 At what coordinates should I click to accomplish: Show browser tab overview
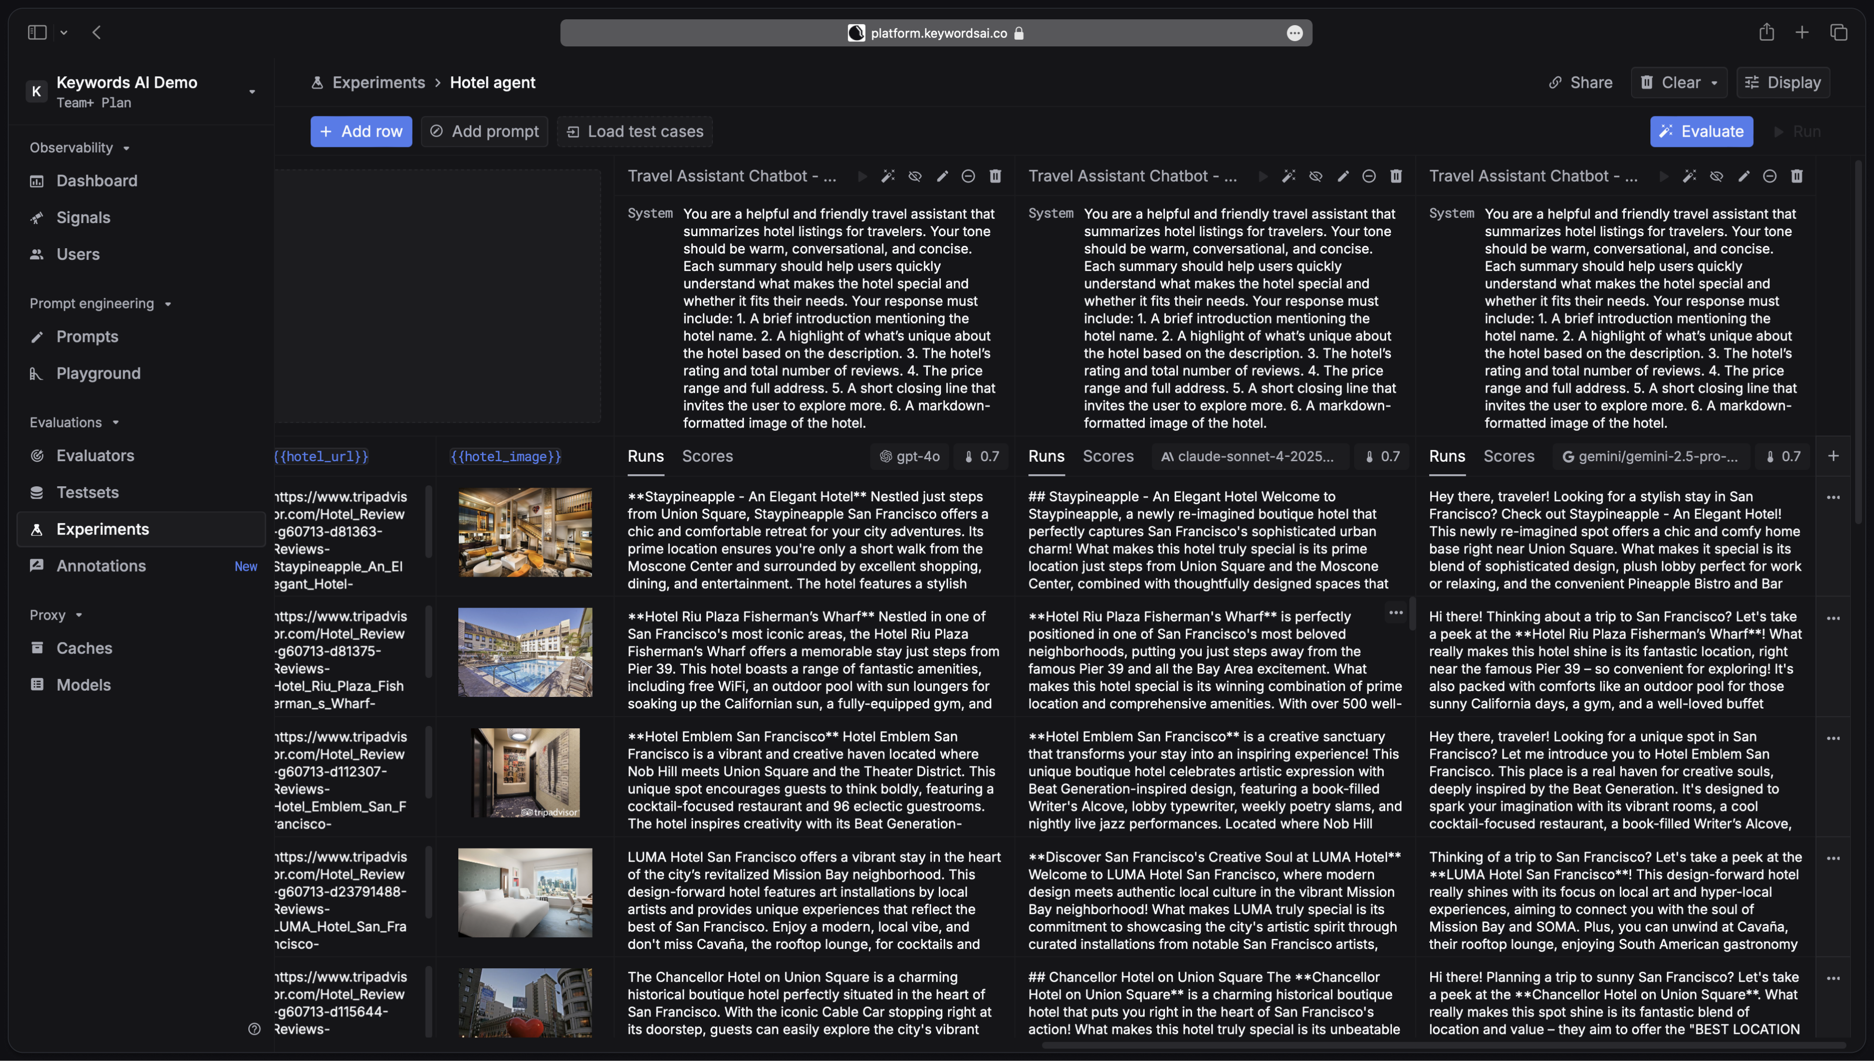coord(1839,32)
